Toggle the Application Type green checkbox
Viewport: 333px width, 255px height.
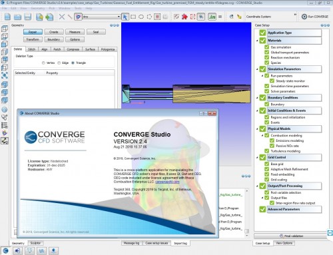tap(262, 33)
